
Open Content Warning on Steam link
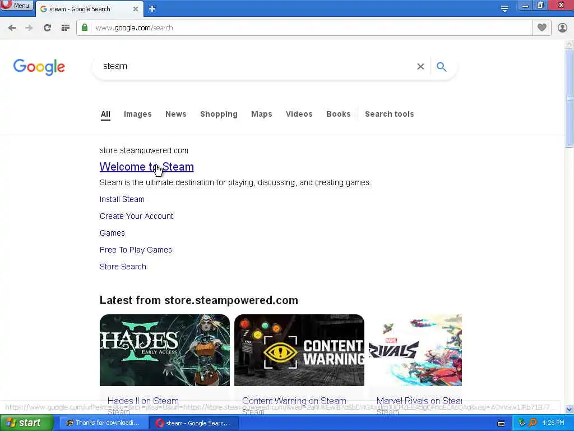[x=294, y=401]
